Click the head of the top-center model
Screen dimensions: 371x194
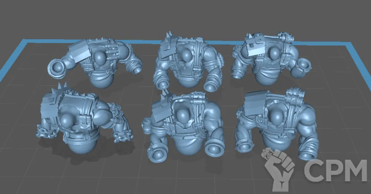click(186, 56)
